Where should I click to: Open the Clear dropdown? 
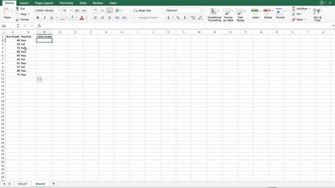[298, 20]
